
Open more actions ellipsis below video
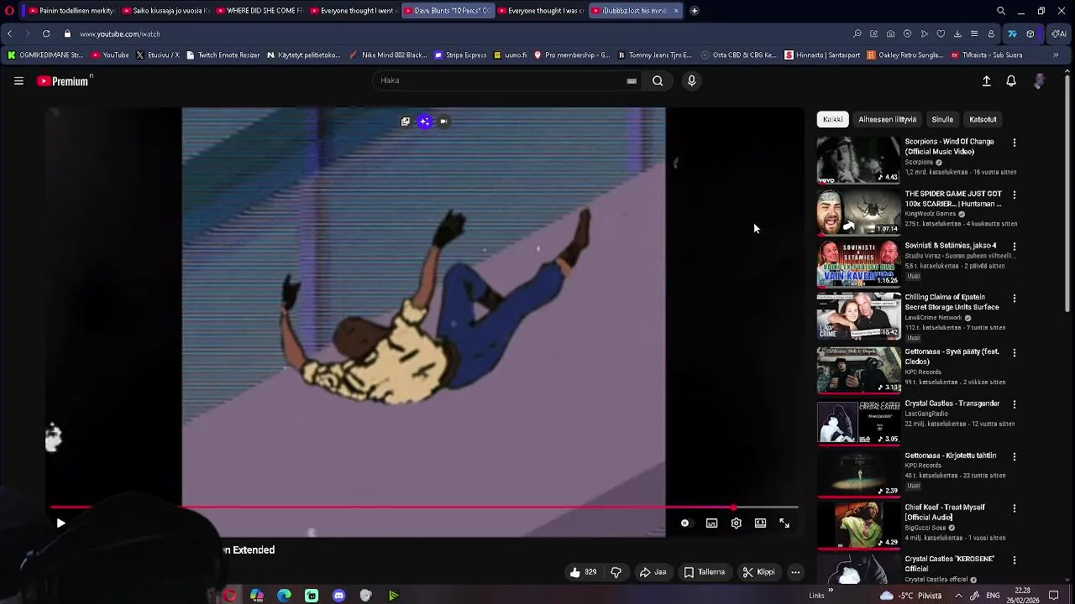pos(795,572)
